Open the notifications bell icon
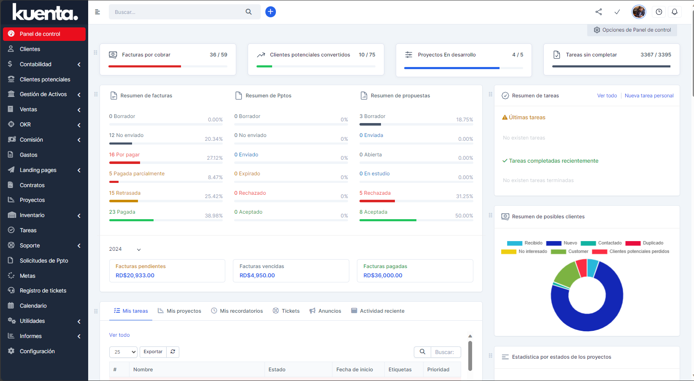694x381 pixels. pos(674,12)
